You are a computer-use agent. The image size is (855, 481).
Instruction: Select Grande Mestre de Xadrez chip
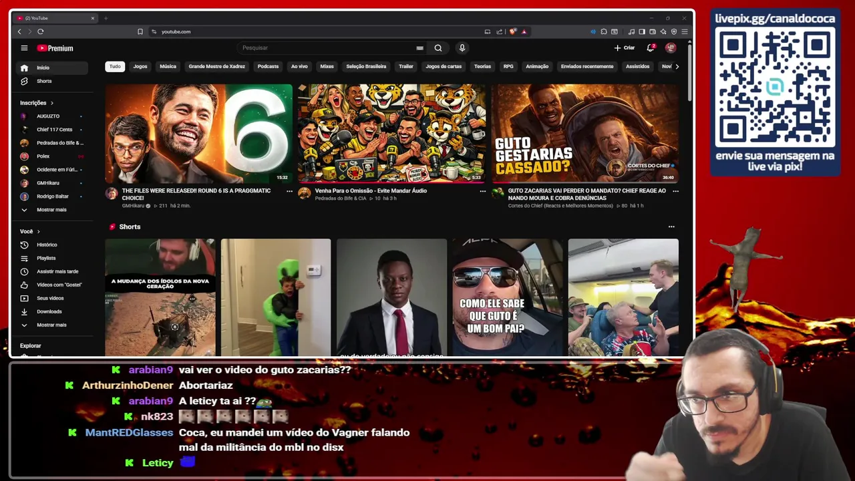point(216,66)
